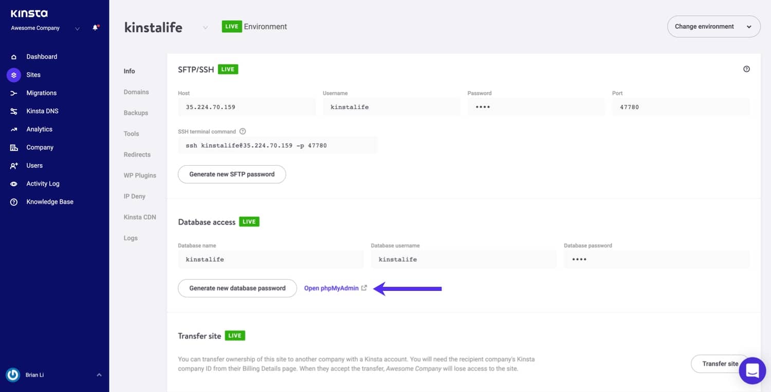Image resolution: width=771 pixels, height=392 pixels.
Task: Select Kinsta DNS in the sidebar
Action: (x=42, y=111)
